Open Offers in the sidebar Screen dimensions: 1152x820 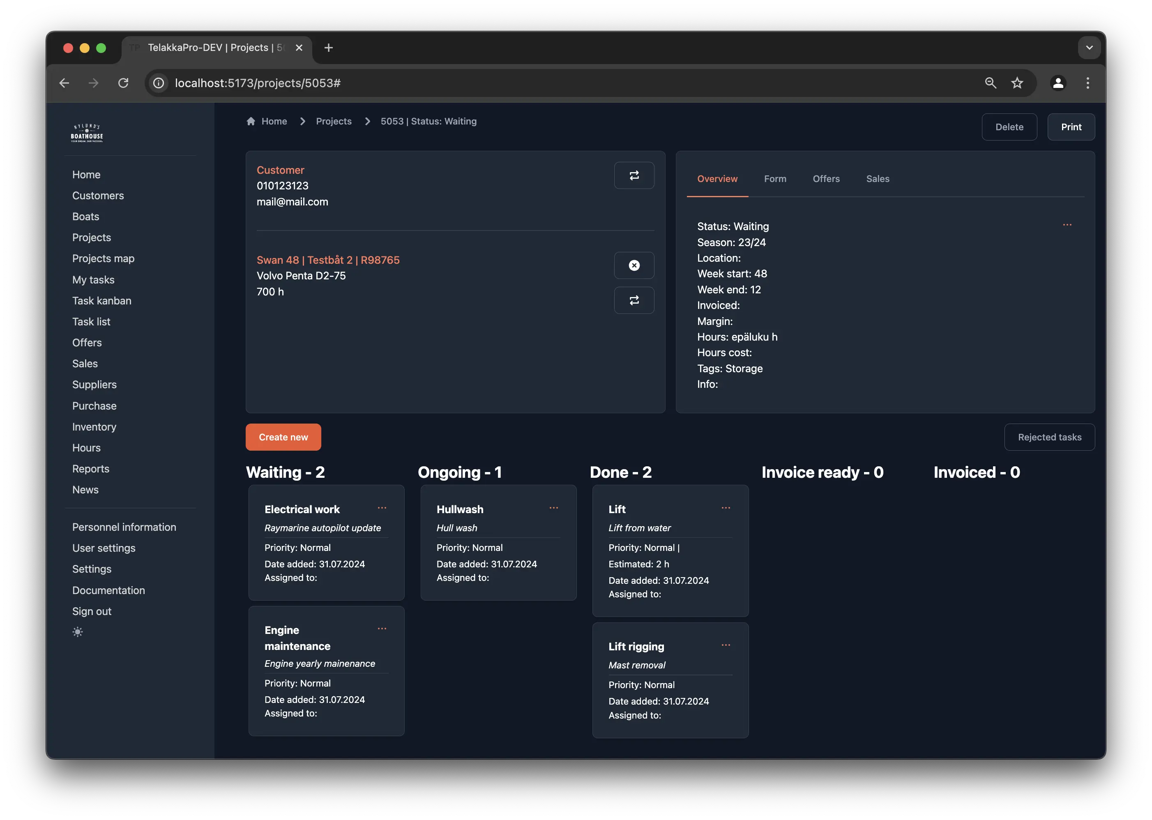[87, 343]
